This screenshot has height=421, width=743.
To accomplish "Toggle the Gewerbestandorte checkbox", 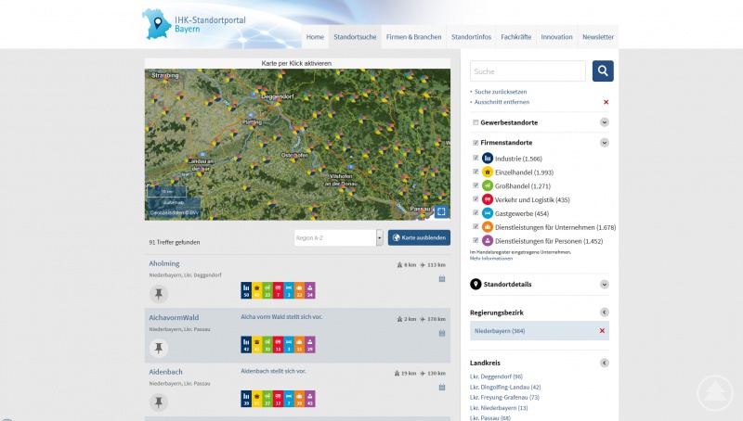I will pos(476,122).
